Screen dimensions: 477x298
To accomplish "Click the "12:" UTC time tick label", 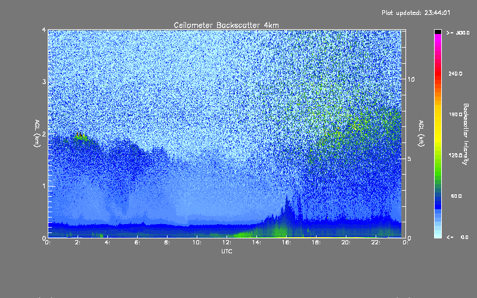I will pos(227,243).
